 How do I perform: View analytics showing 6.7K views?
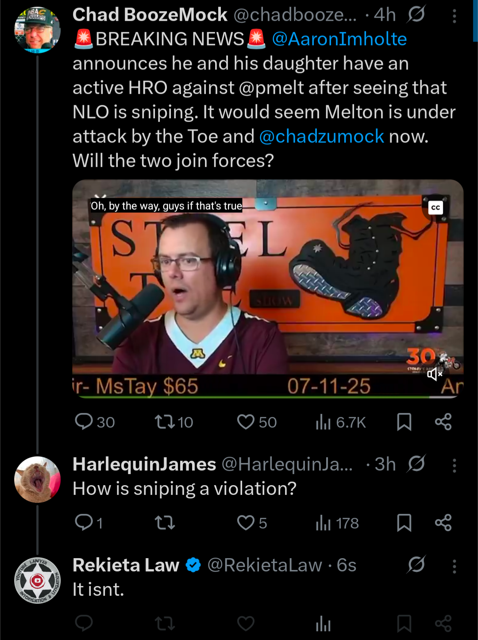tap(340, 422)
